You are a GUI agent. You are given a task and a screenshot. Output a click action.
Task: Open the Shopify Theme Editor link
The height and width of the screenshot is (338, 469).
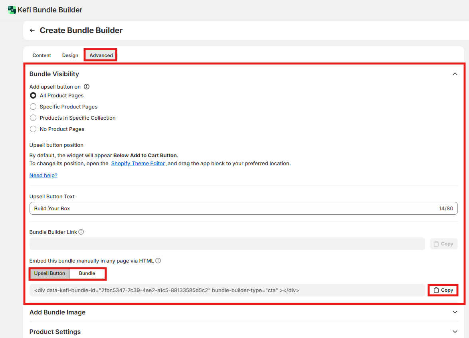tap(138, 163)
